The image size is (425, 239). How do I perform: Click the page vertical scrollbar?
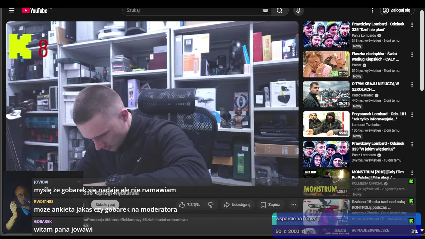pyautogui.click(x=422, y=50)
